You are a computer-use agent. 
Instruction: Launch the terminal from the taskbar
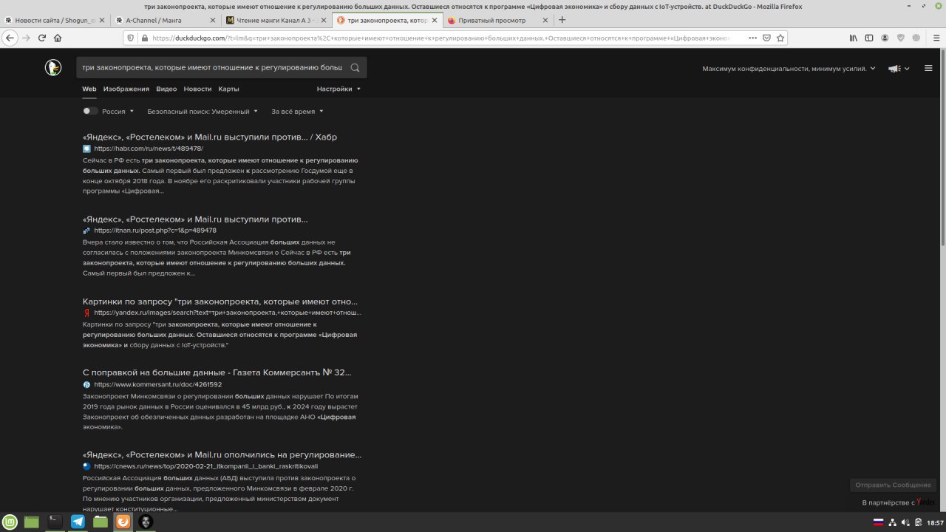point(55,522)
